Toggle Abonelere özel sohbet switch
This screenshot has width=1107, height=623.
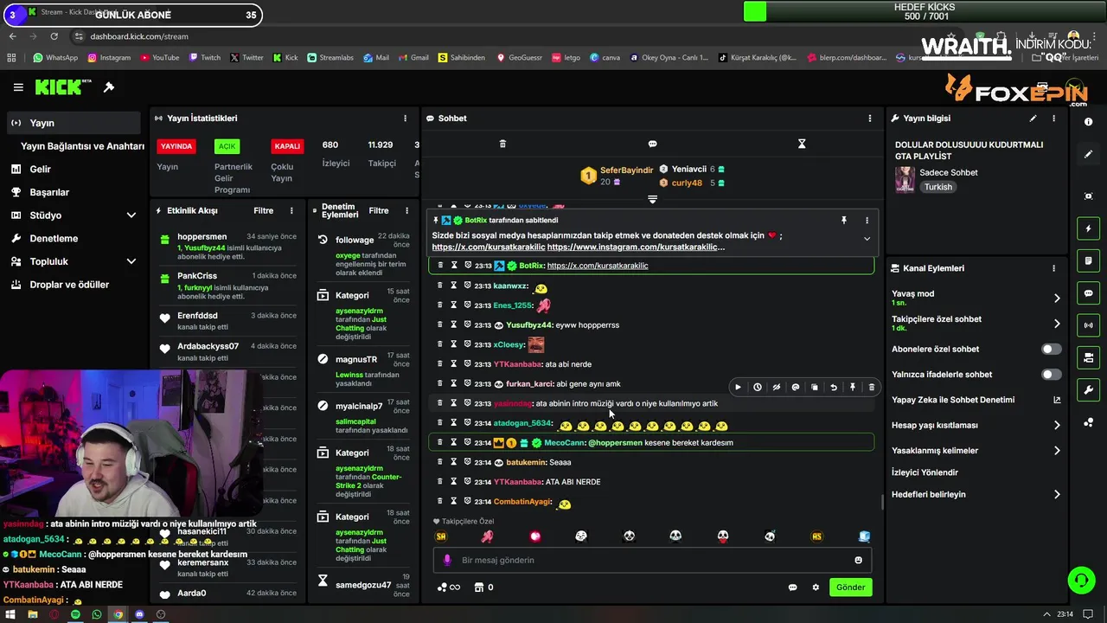[x=1051, y=350]
